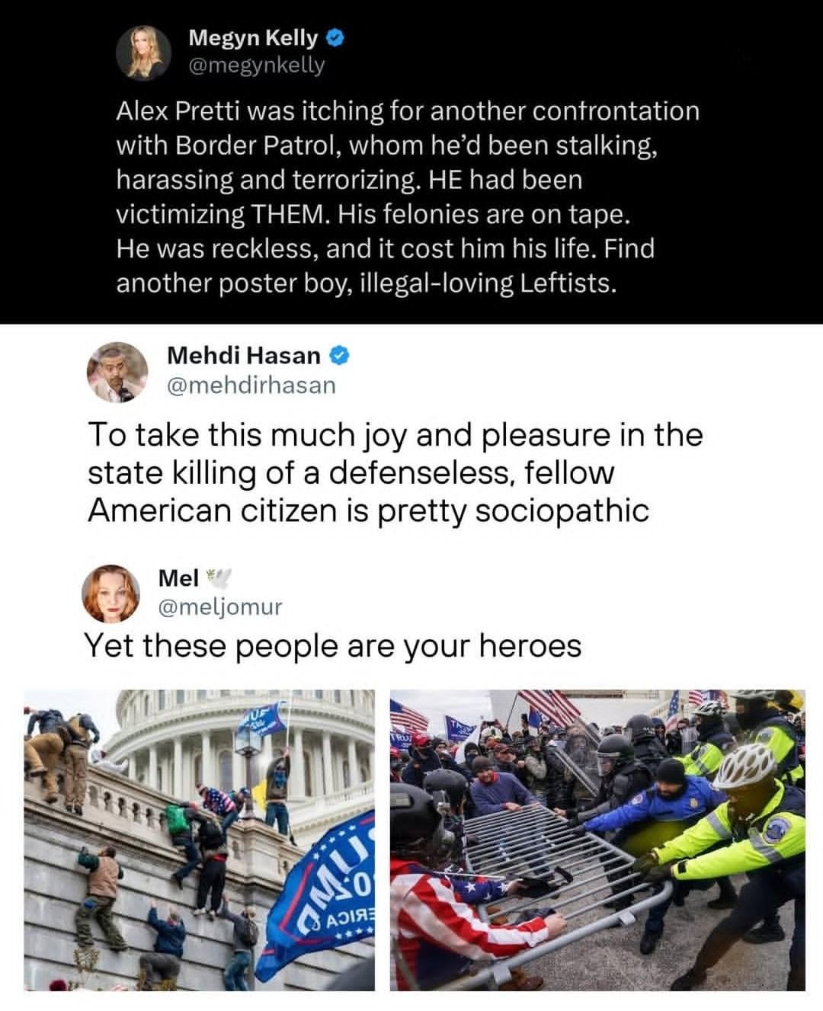
Task: Click Mehdi Hasan's reply text about sociopathic
Action: pos(395,472)
